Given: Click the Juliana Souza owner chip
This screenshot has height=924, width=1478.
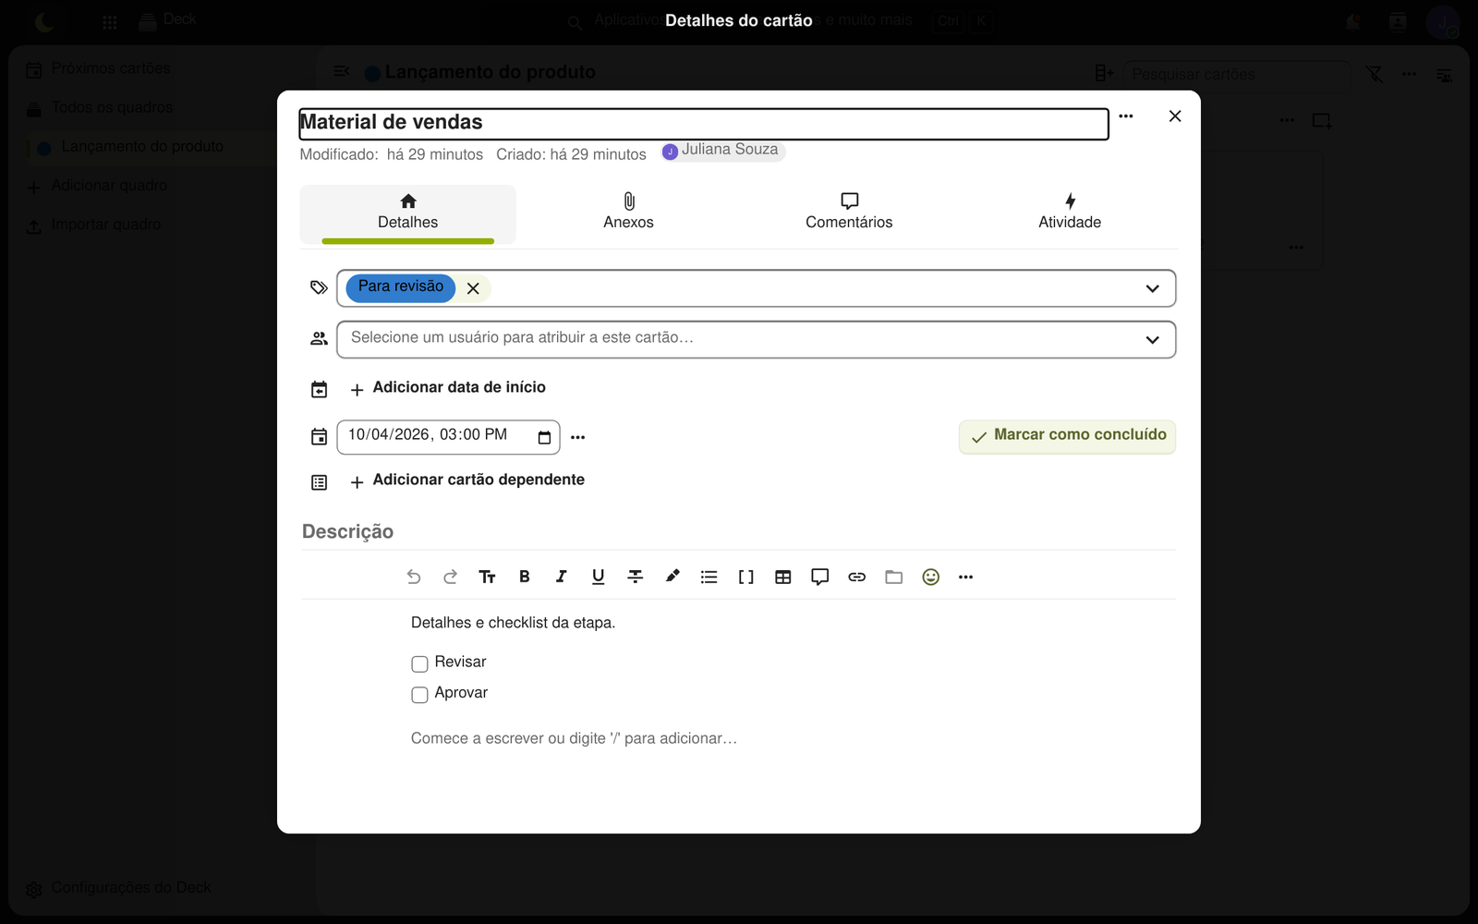Looking at the screenshot, I should coord(723,151).
